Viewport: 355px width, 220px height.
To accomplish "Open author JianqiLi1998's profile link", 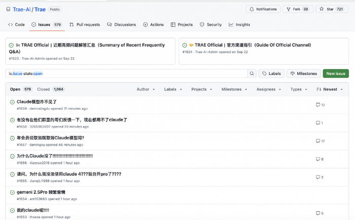I will click(40, 181).
